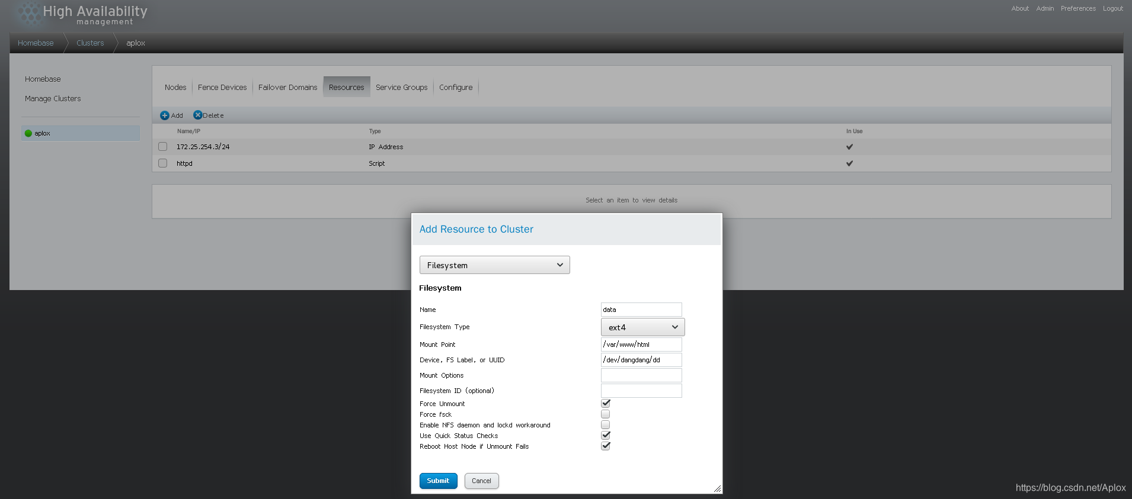
Task: Click the Type column header
Action: point(375,131)
